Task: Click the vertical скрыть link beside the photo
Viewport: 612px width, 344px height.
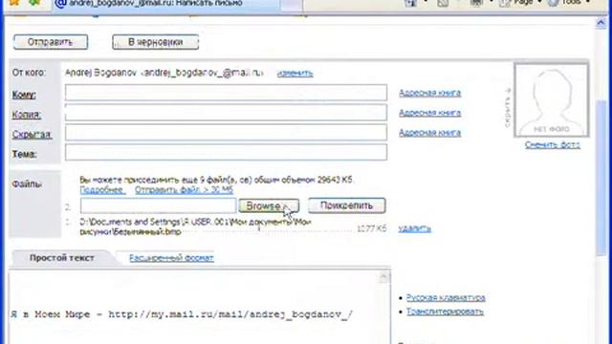Action: click(x=508, y=108)
